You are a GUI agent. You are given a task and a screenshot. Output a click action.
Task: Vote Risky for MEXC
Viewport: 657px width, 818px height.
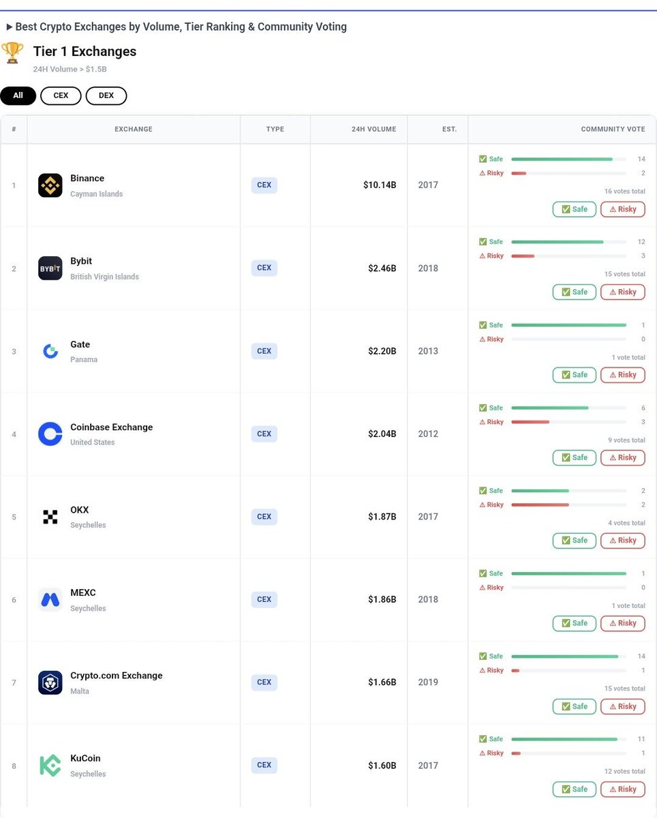(623, 623)
